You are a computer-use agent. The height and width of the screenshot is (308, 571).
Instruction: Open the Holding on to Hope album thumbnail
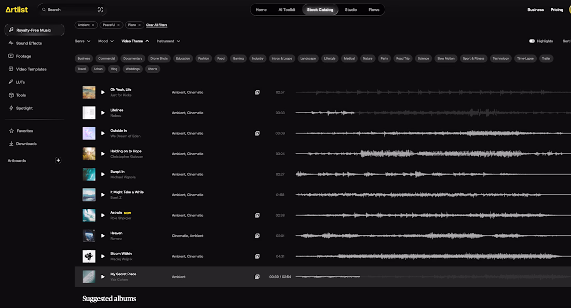[89, 154]
